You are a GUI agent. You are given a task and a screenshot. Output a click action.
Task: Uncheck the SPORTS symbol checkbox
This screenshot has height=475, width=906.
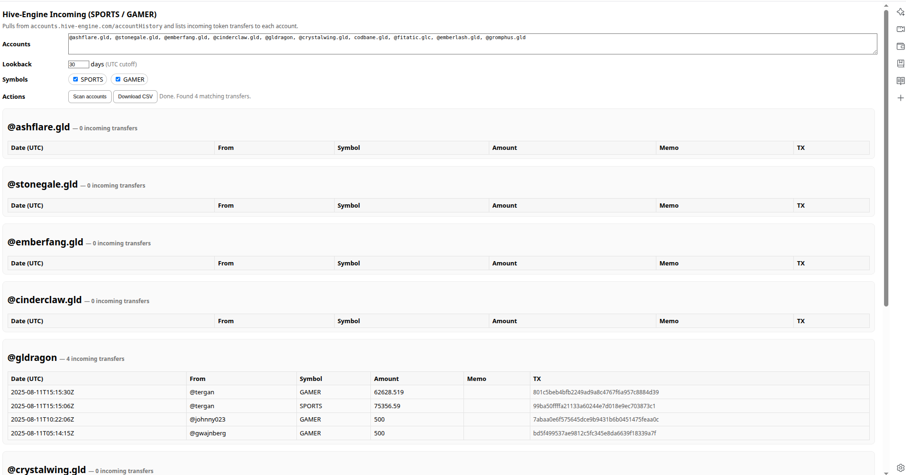coord(75,79)
